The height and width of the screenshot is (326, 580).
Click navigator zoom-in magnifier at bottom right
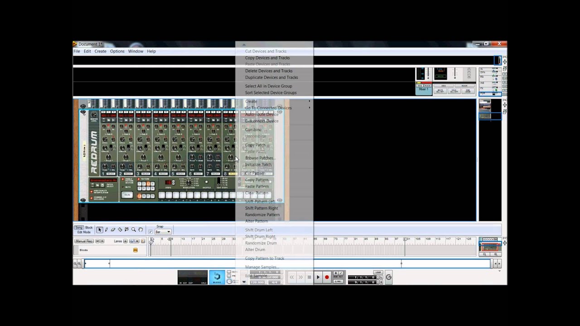pyautogui.click(x=496, y=254)
